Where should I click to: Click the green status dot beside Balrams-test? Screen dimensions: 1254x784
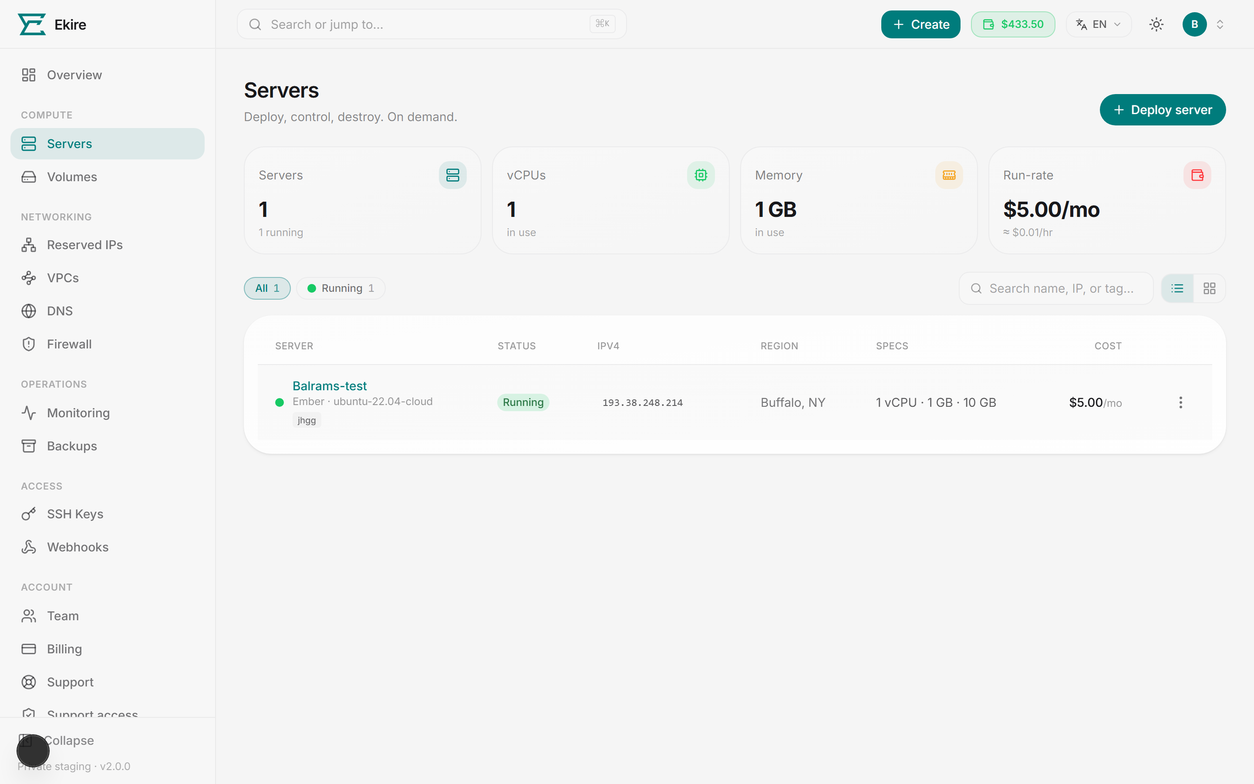coord(279,402)
